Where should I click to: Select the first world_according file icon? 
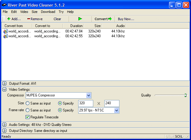click(5, 31)
